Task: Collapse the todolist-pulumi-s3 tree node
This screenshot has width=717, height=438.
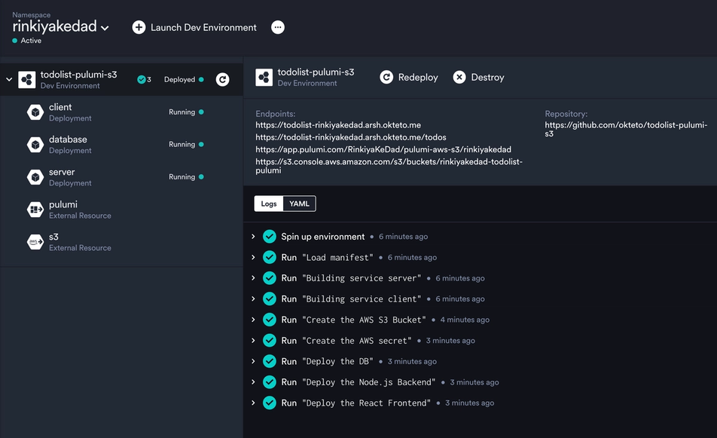Action: click(x=9, y=79)
